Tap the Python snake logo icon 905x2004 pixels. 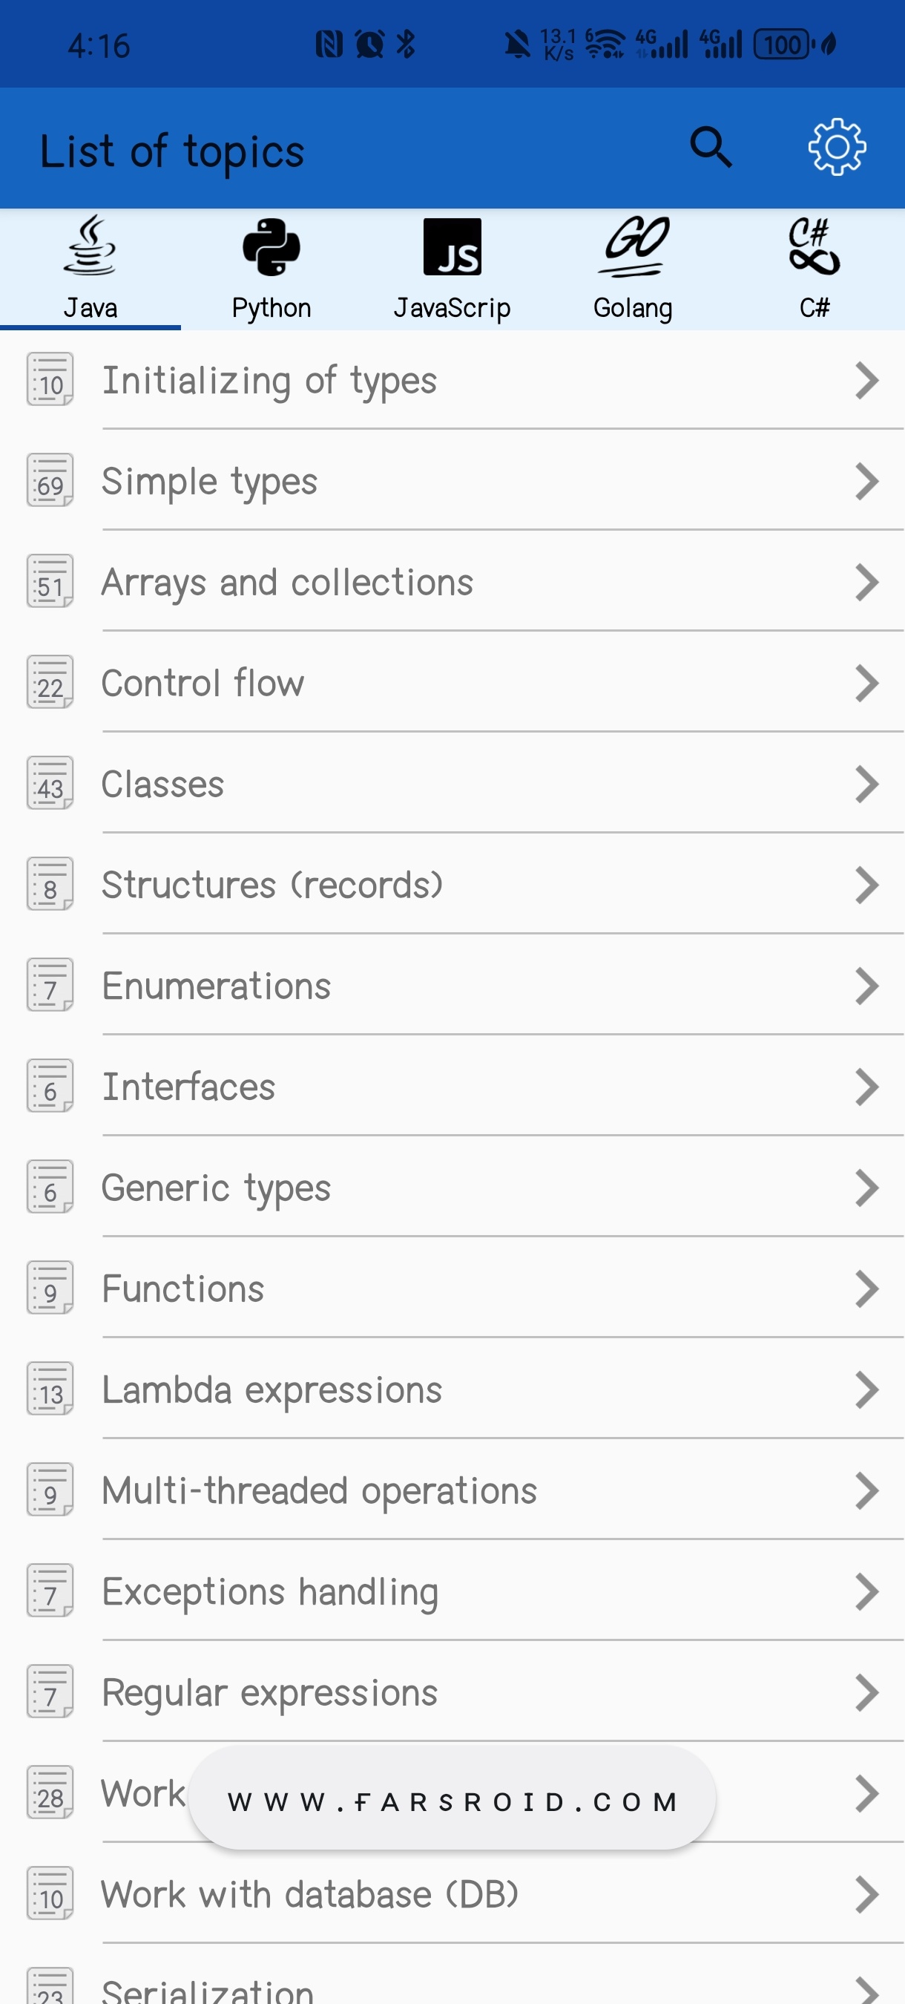[271, 247]
